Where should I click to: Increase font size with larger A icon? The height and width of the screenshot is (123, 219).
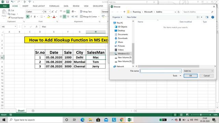pyautogui.click(x=53, y=12)
